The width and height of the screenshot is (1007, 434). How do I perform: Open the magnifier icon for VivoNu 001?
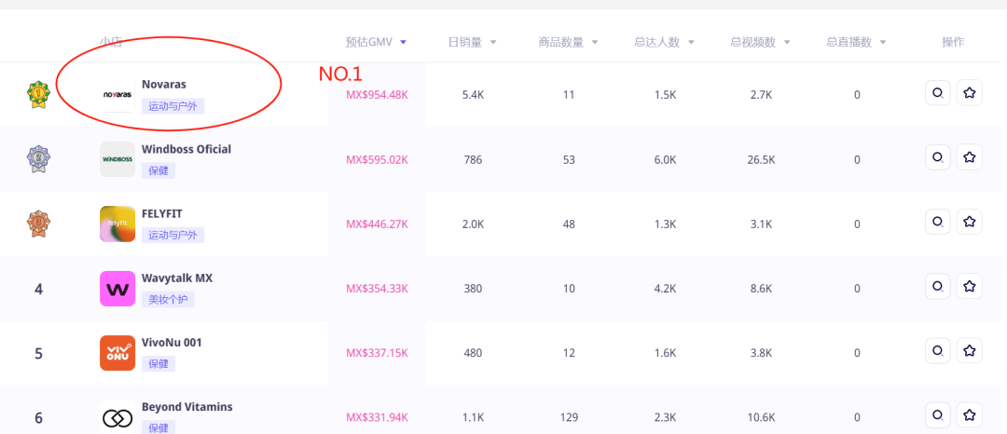(x=938, y=351)
